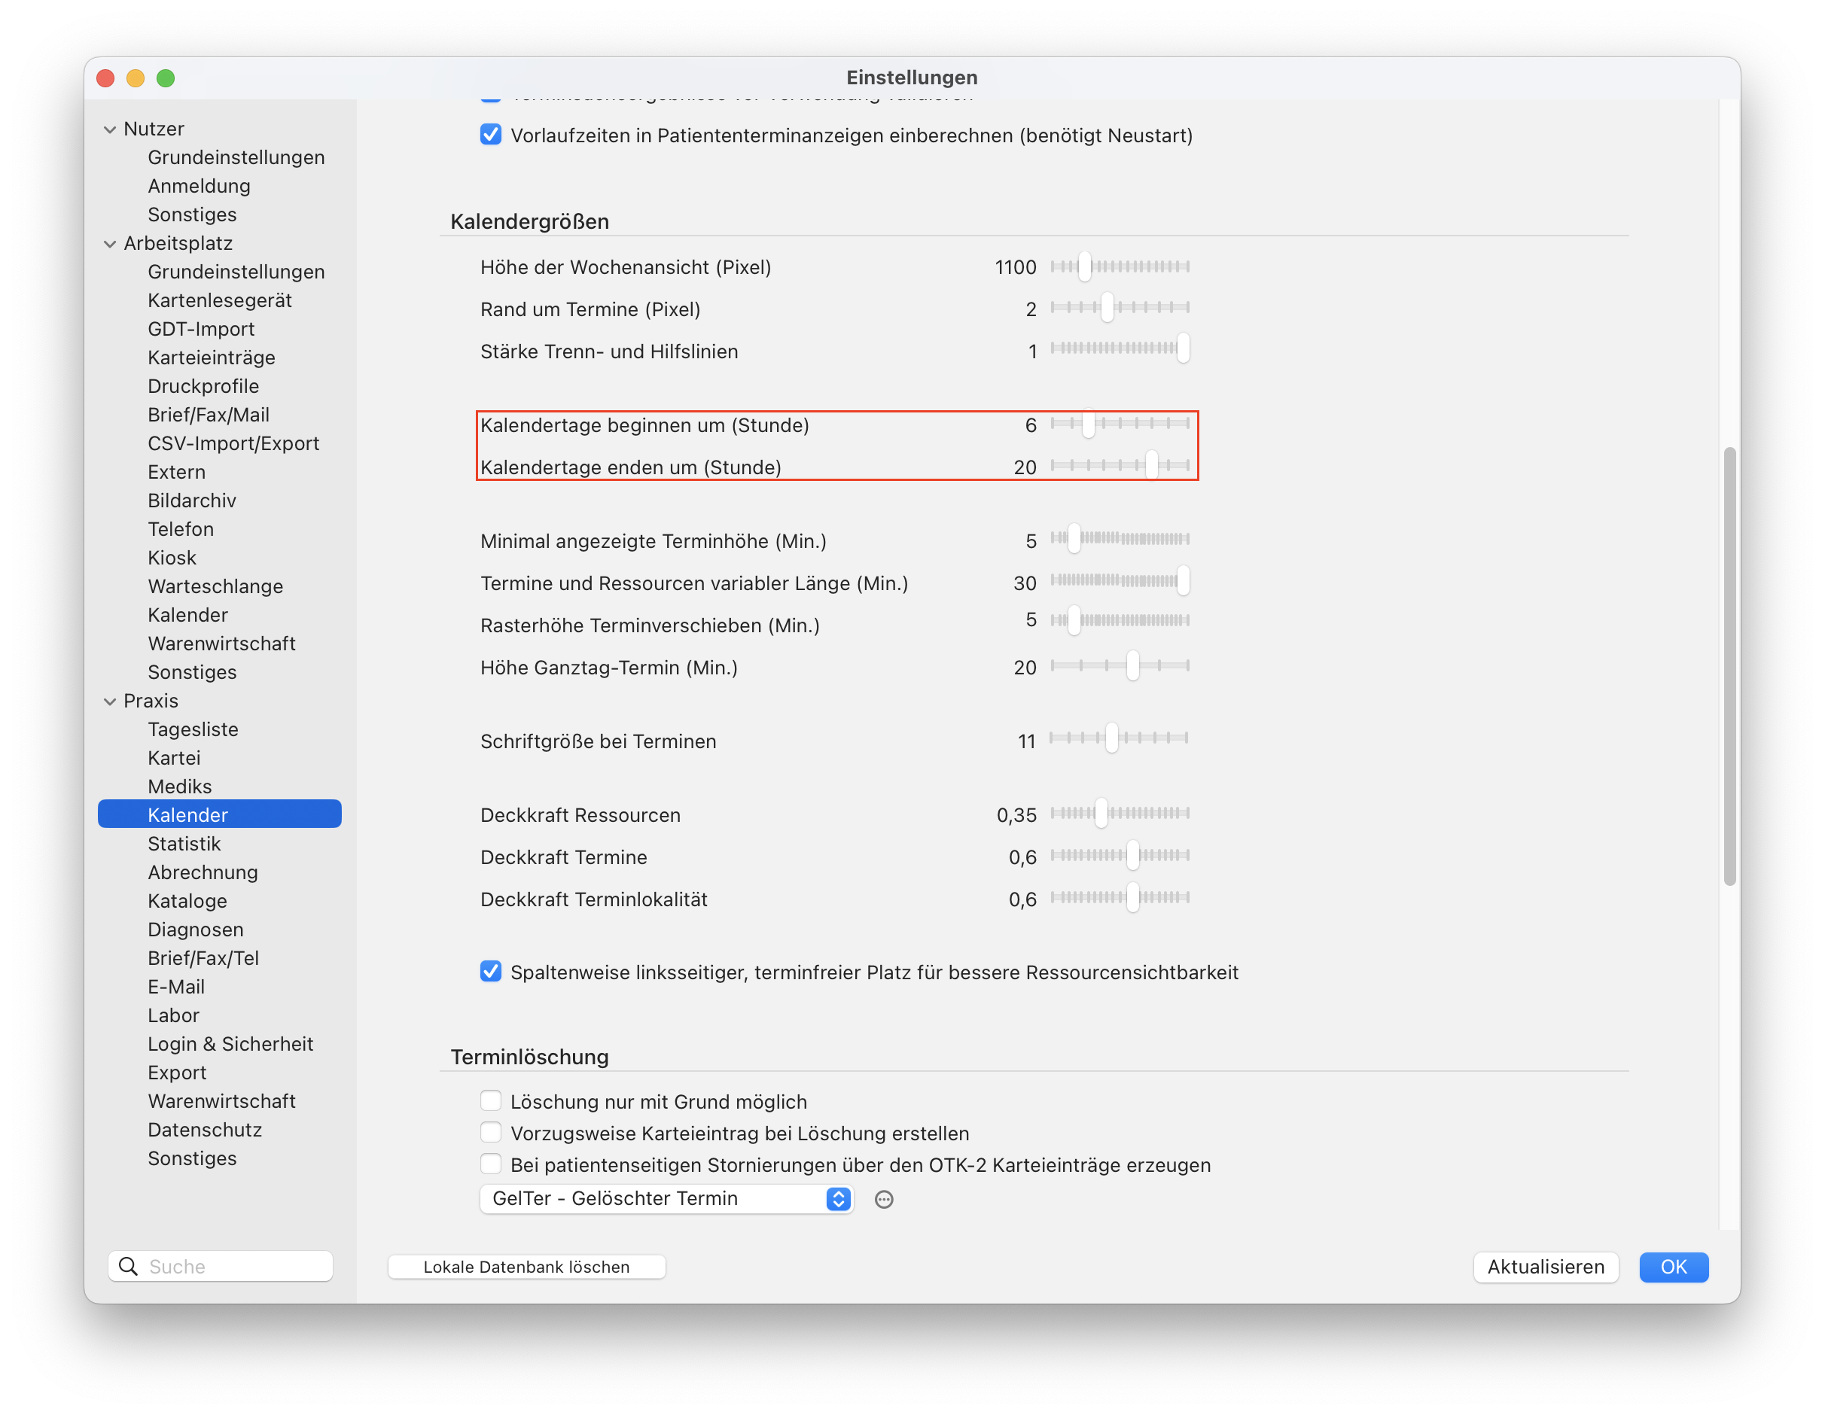Screen dimensions: 1825x1415
Task: Confirm settings with the OK button
Action: click(x=1673, y=1266)
